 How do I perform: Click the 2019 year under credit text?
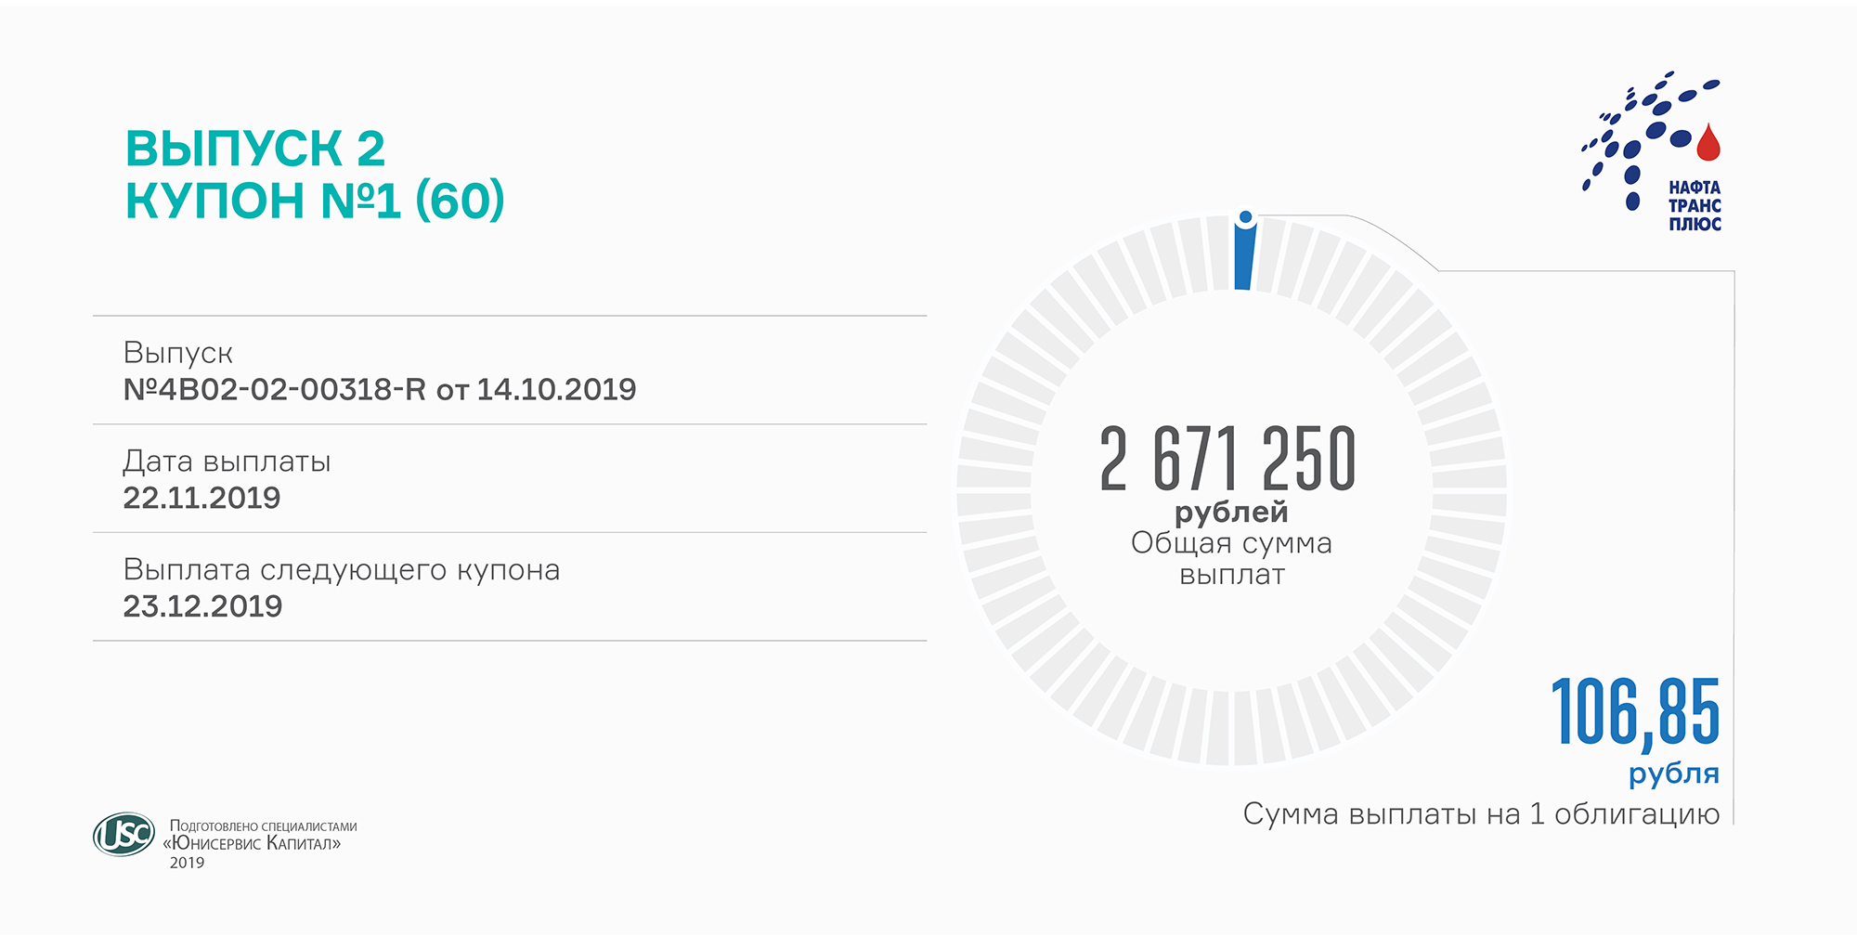click(187, 863)
